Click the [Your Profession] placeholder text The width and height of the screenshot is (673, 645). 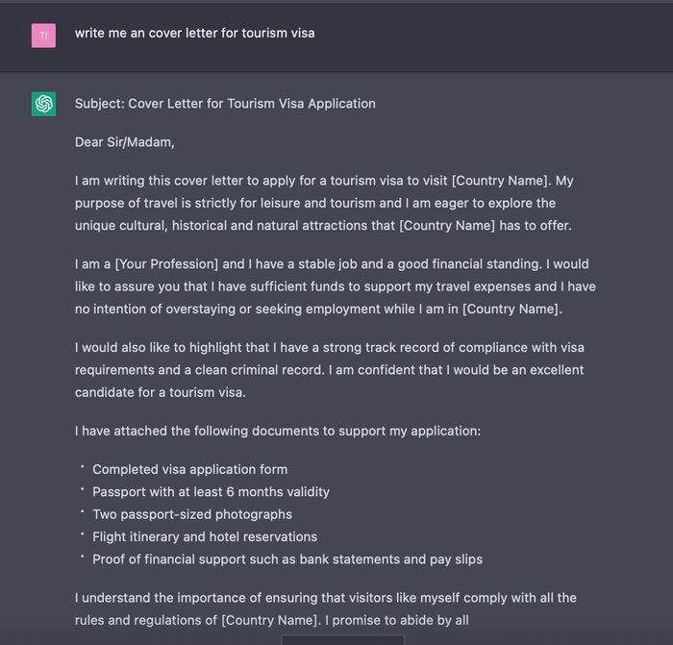pos(166,264)
